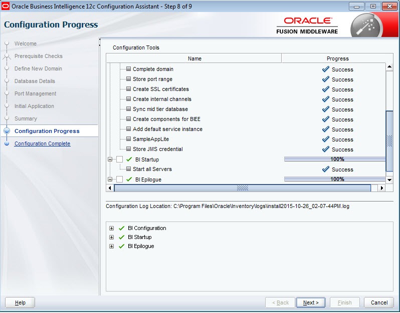Click green checkmark beside BI Startup table row
This screenshot has width=400, height=313.
pyautogui.click(x=129, y=159)
